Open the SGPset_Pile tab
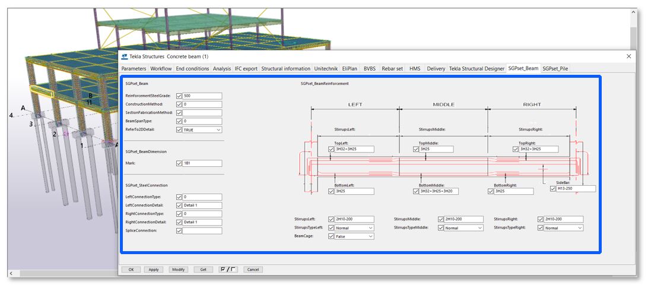The height and width of the screenshot is (285, 648). coord(556,69)
